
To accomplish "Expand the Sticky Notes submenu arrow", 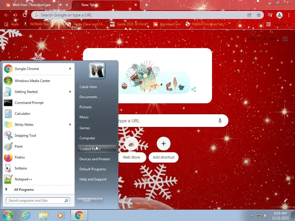I will click(x=70, y=124).
